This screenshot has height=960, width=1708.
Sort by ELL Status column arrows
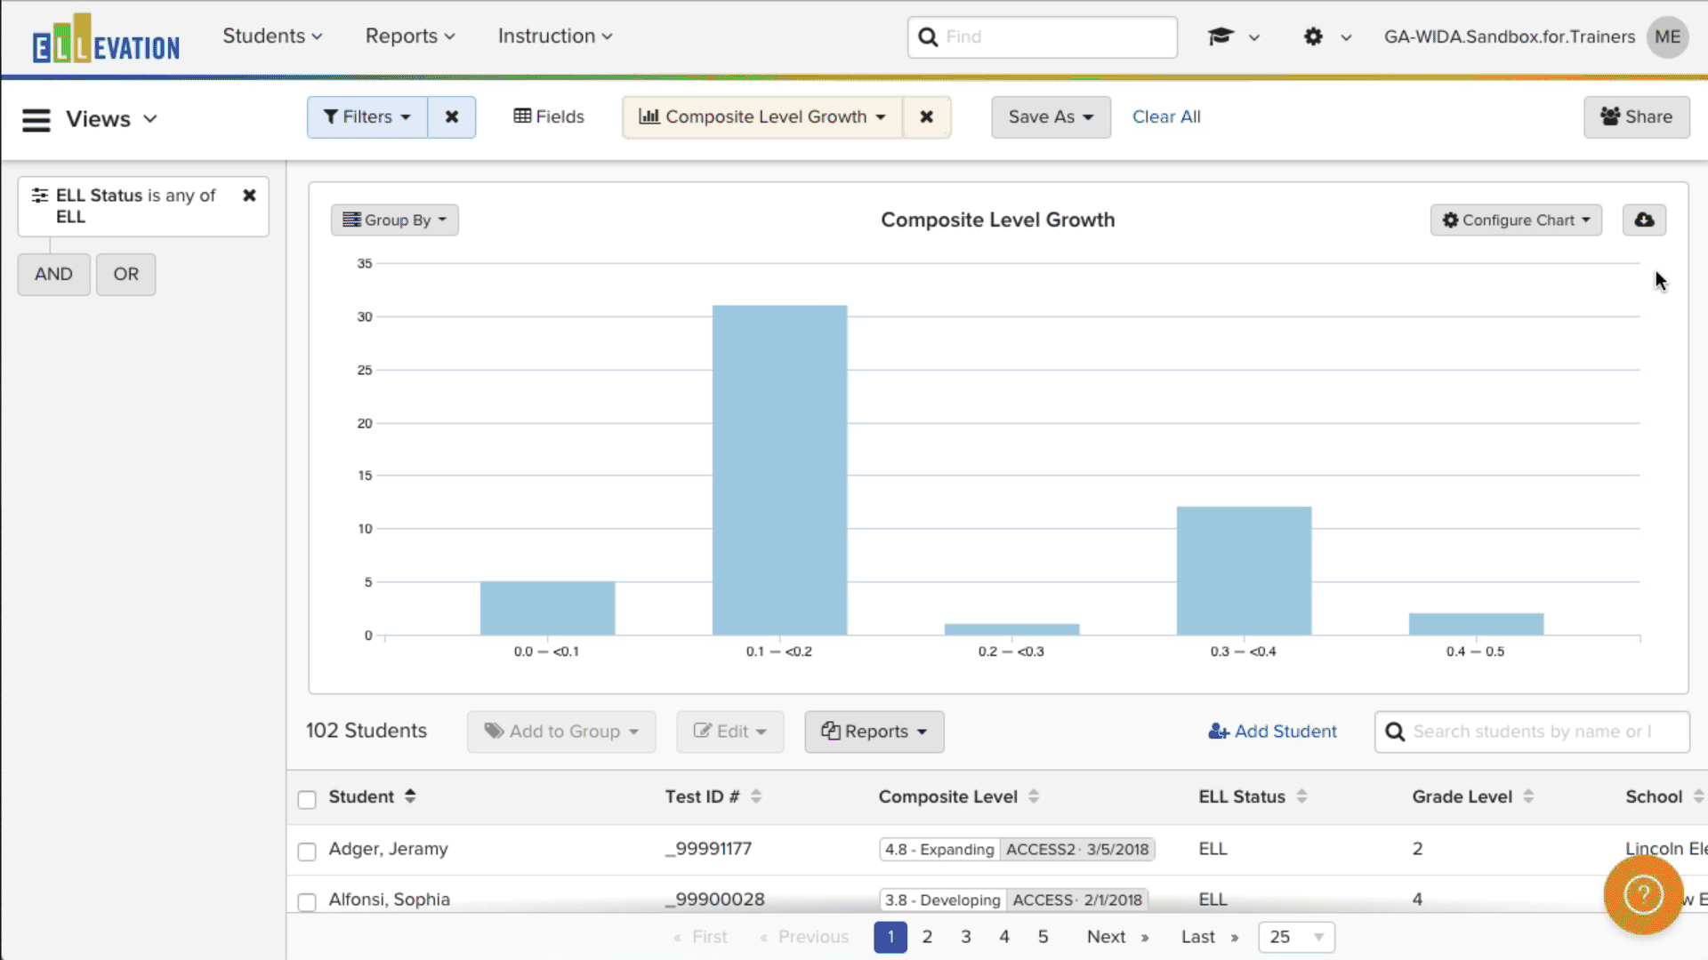[x=1301, y=796]
